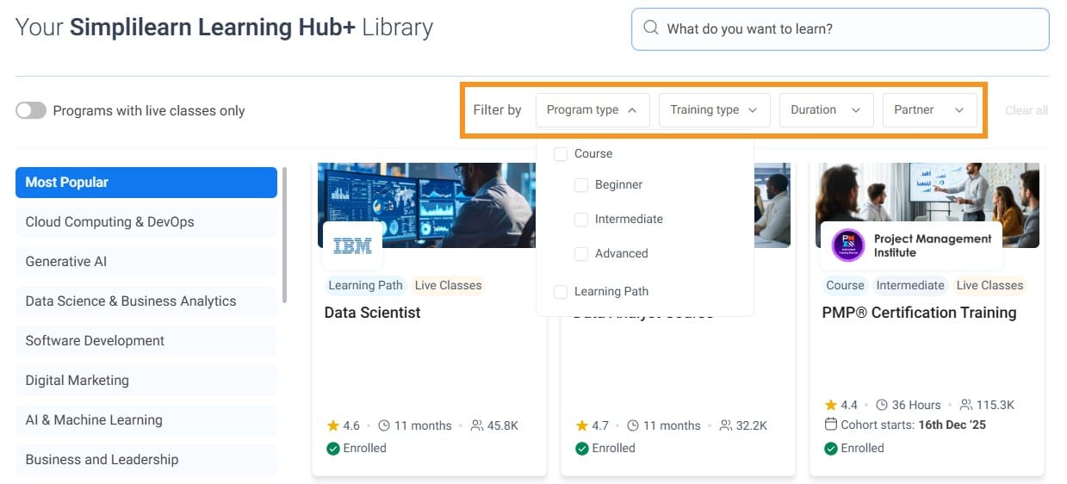The height and width of the screenshot is (484, 1067).
Task: Click the calendar icon beside Cohort starts
Action: (x=830, y=425)
